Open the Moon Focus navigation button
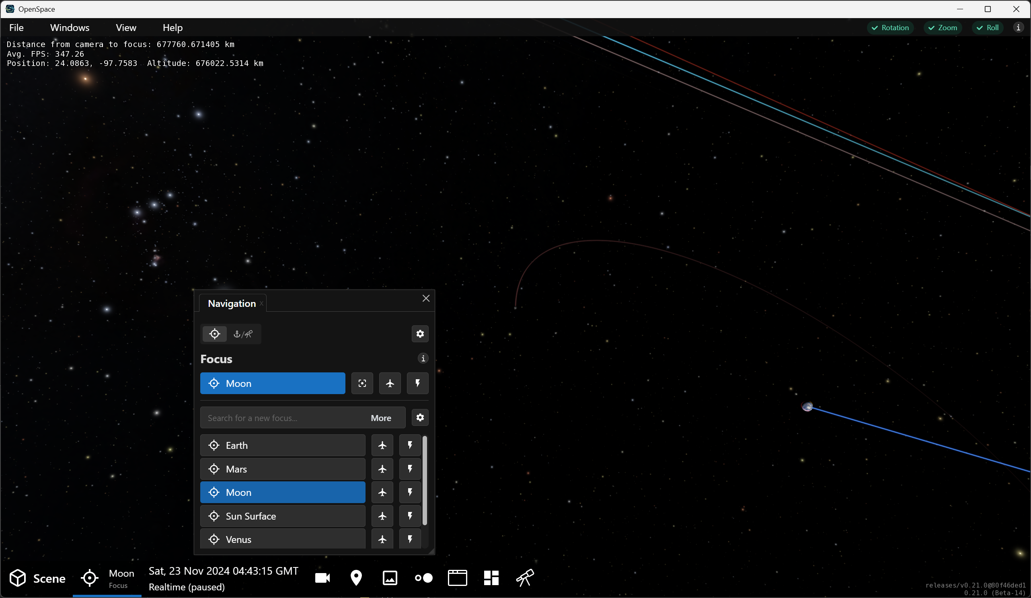 point(107,578)
